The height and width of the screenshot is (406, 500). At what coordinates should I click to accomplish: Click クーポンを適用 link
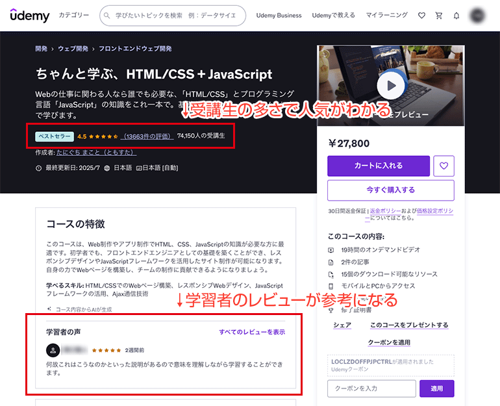[x=389, y=342]
